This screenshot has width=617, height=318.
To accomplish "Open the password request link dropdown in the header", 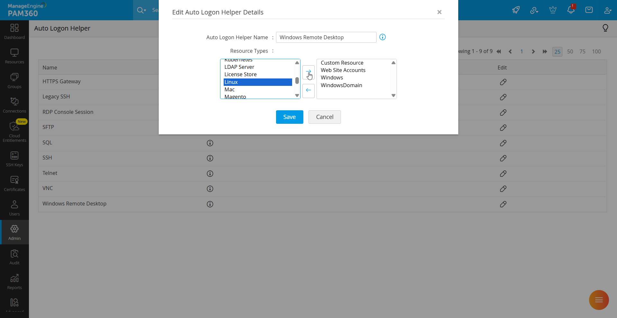I will [x=534, y=10].
